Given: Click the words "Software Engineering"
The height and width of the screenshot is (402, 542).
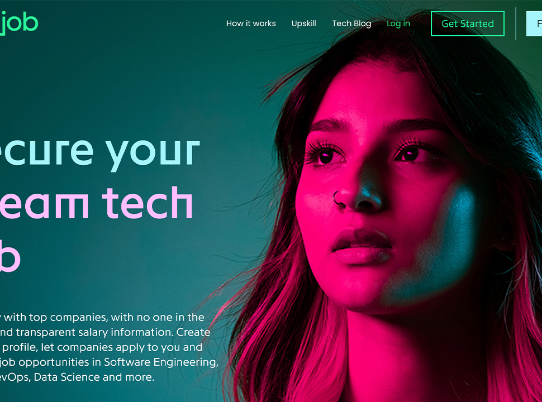Looking at the screenshot, I should [161, 362].
